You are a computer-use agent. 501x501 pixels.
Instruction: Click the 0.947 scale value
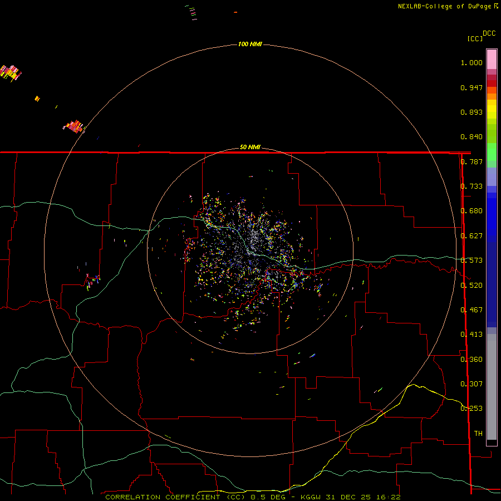[471, 87]
